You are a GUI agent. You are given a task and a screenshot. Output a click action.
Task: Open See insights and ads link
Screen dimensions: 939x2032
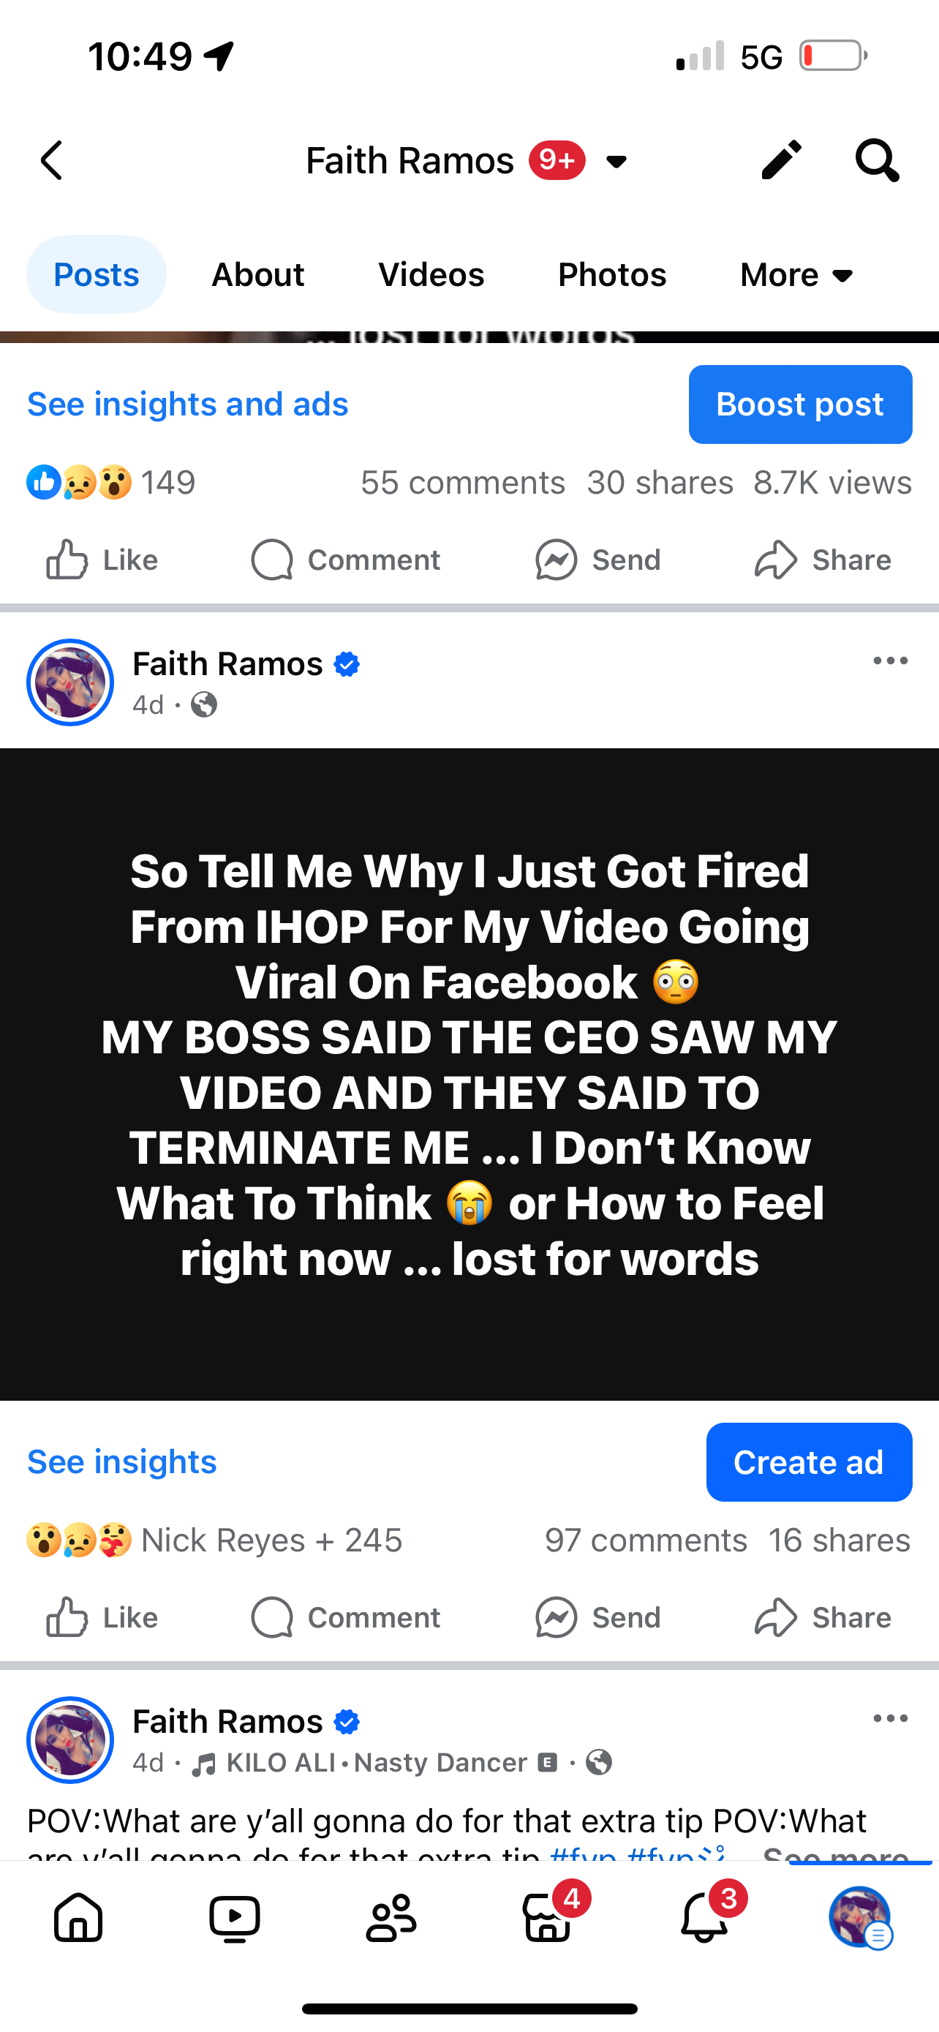click(188, 404)
